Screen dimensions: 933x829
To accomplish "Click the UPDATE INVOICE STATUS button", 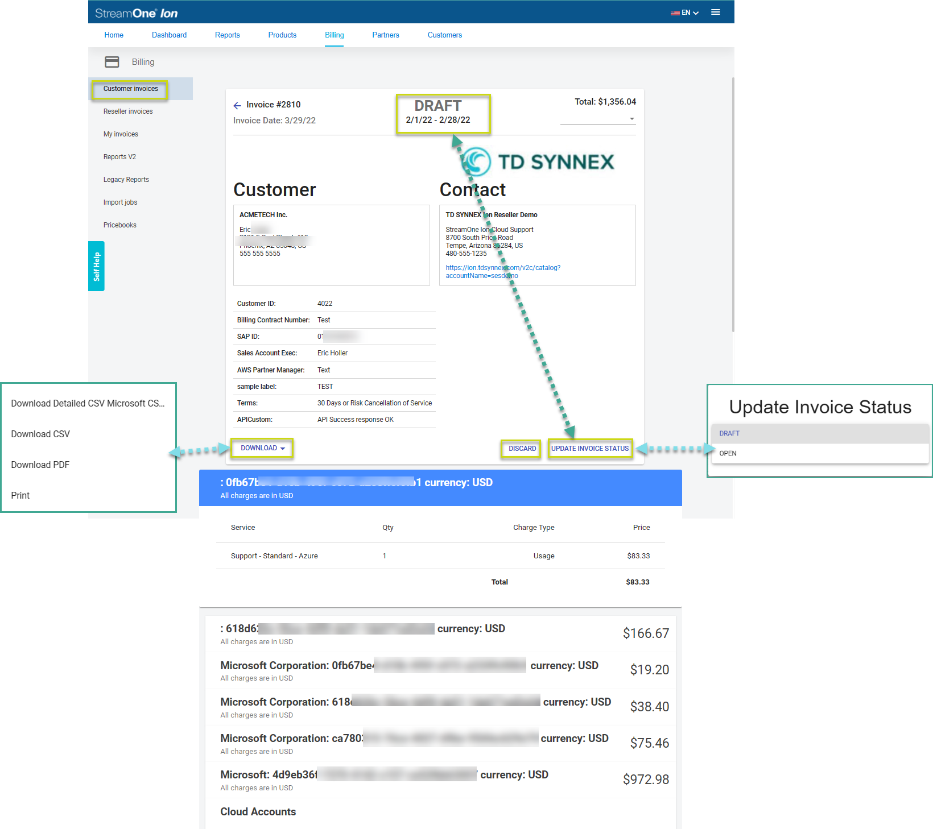I will click(x=590, y=449).
